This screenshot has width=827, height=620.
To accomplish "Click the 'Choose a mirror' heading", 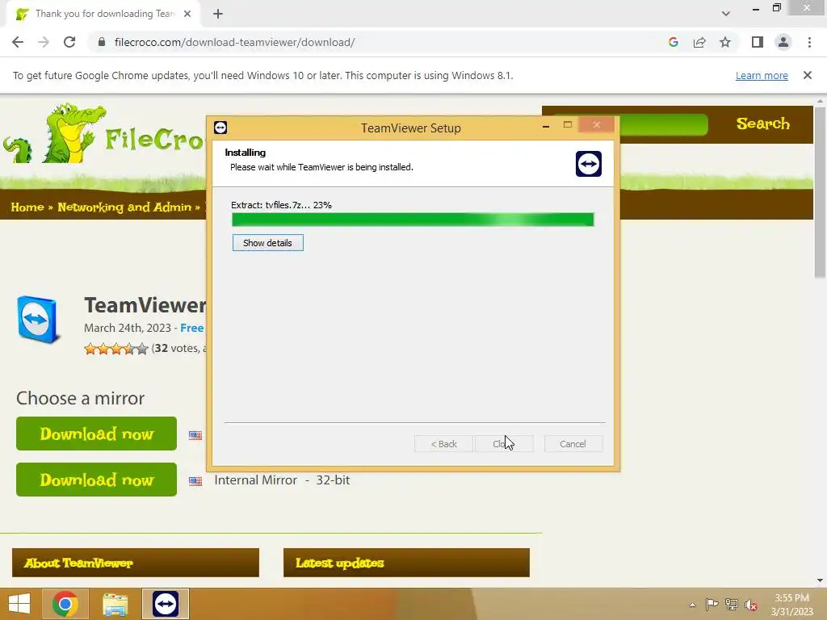I will pyautogui.click(x=80, y=398).
